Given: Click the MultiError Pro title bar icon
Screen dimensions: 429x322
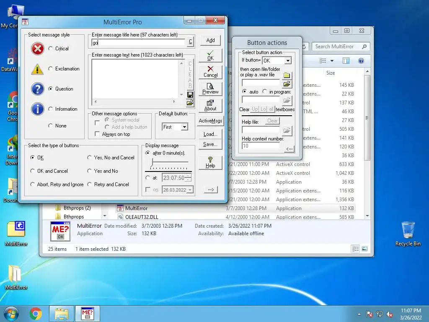Looking at the screenshot, I should click(x=25, y=22).
